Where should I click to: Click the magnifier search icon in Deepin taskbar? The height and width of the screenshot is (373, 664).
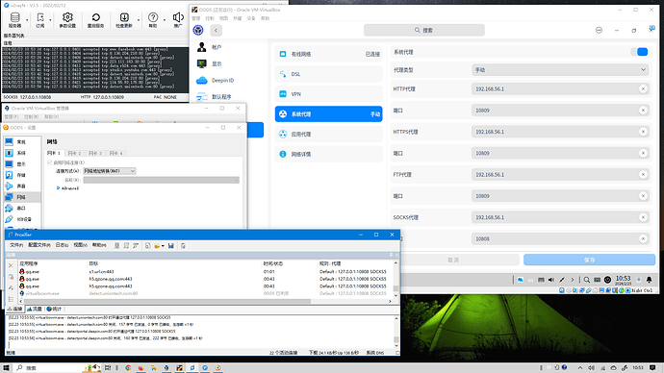pos(586,280)
